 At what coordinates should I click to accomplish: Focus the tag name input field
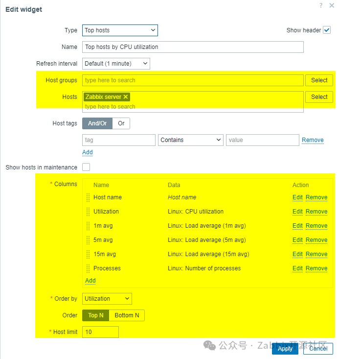point(119,140)
